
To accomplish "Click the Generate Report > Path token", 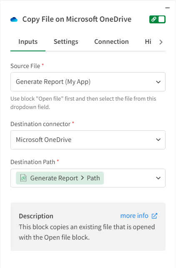I will tap(60, 178).
